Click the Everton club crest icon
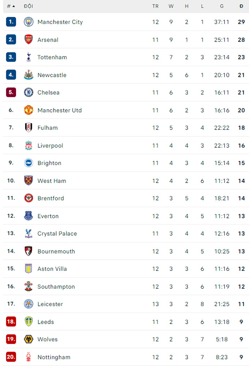This screenshot has height=367, width=249. coord(29,216)
